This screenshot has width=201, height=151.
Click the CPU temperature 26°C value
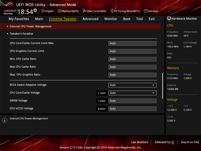(x=186, y=36)
